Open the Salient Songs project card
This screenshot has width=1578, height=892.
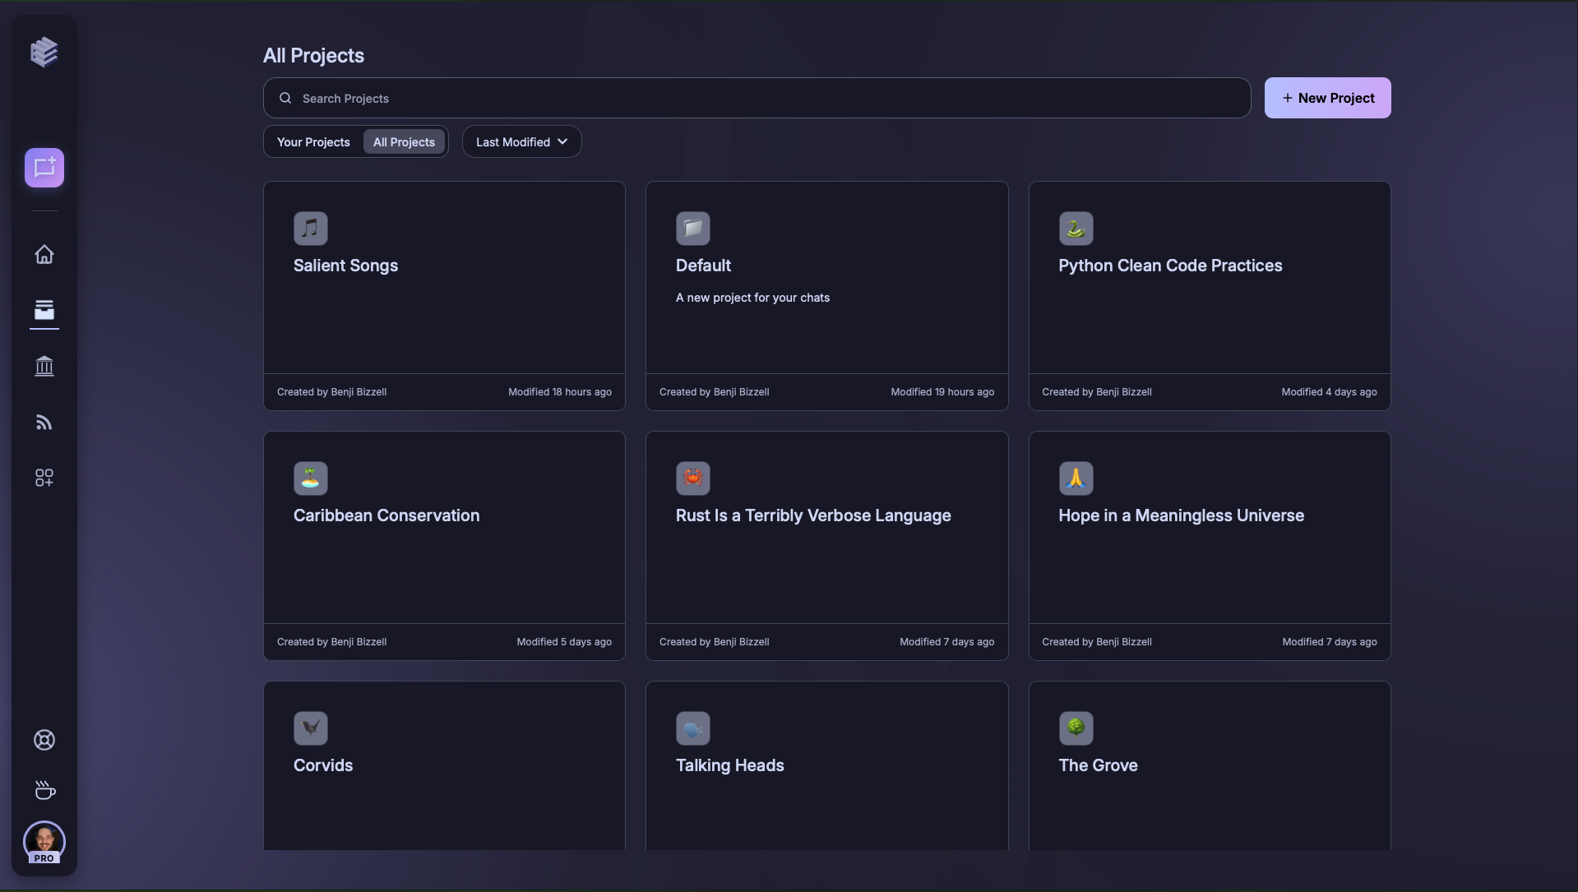[444, 296]
